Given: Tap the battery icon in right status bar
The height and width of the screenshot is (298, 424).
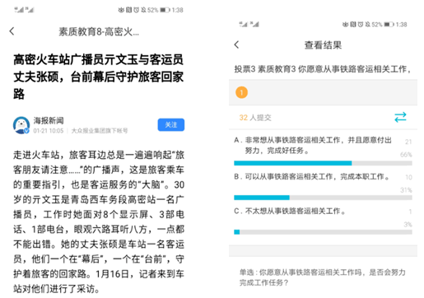Looking at the screenshot, I should tap(389, 25).
